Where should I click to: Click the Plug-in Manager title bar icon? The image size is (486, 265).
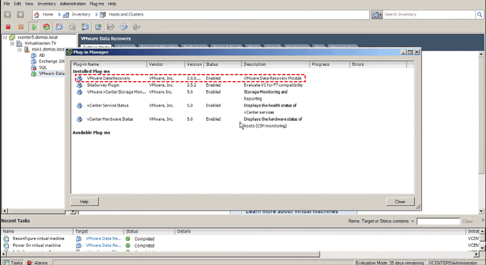click(x=69, y=52)
